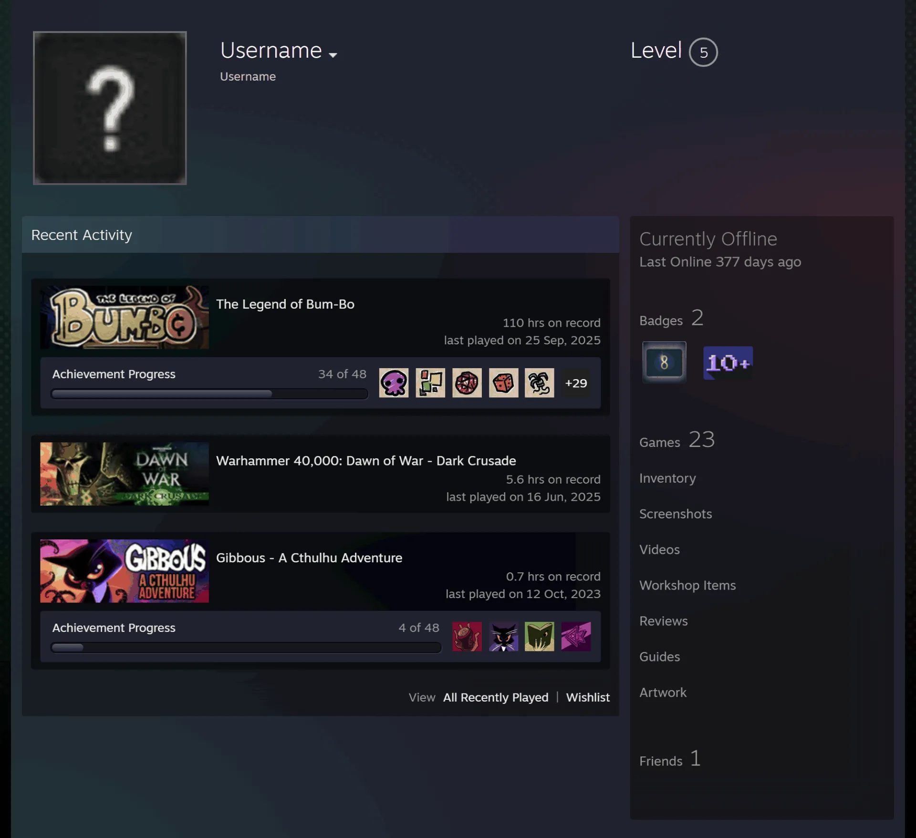Open Artwork in the sidebar
Image resolution: width=916 pixels, height=838 pixels.
coord(663,693)
